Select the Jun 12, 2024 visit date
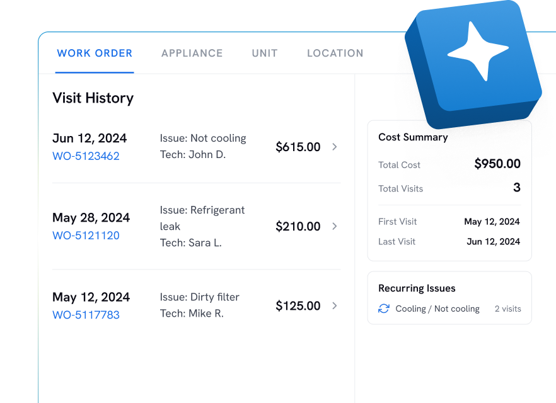Viewport: 556px width, 403px height. coord(90,138)
